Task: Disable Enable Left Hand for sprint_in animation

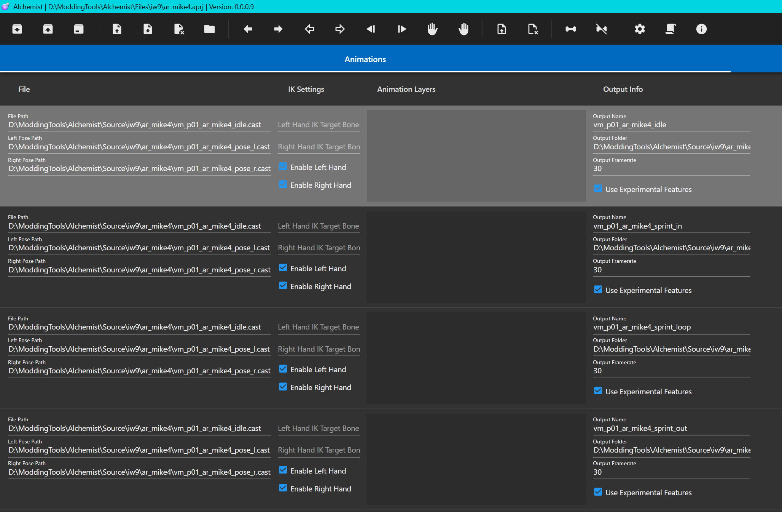Action: [x=283, y=268]
